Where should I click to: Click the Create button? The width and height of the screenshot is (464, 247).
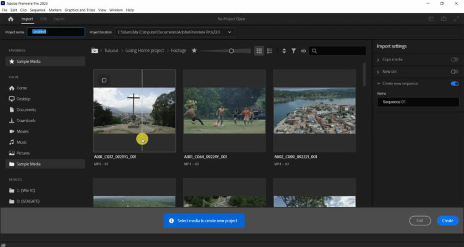click(x=447, y=220)
